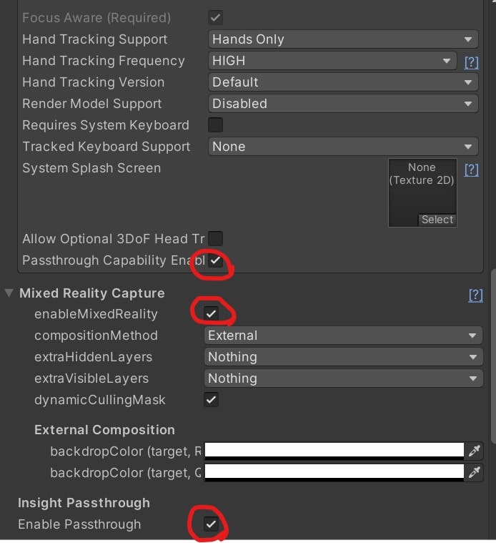Click Tracked Keyboard Support label
Image resolution: width=496 pixels, height=543 pixels.
click(x=106, y=147)
